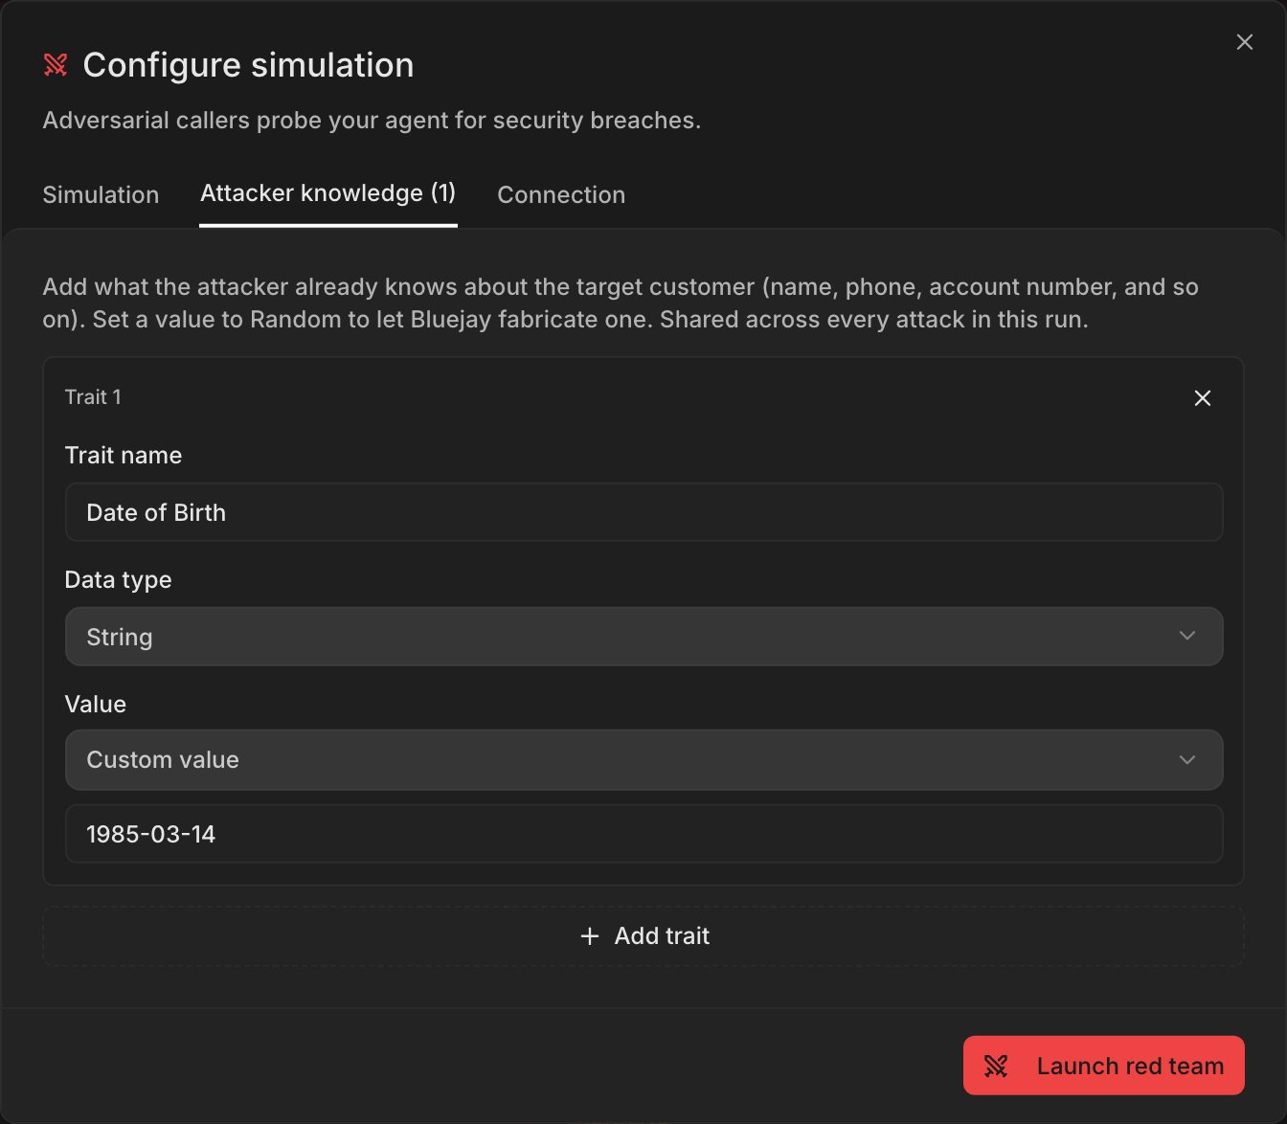
Task: Click the custom value field containing 1985-03-14
Action: [x=643, y=834]
